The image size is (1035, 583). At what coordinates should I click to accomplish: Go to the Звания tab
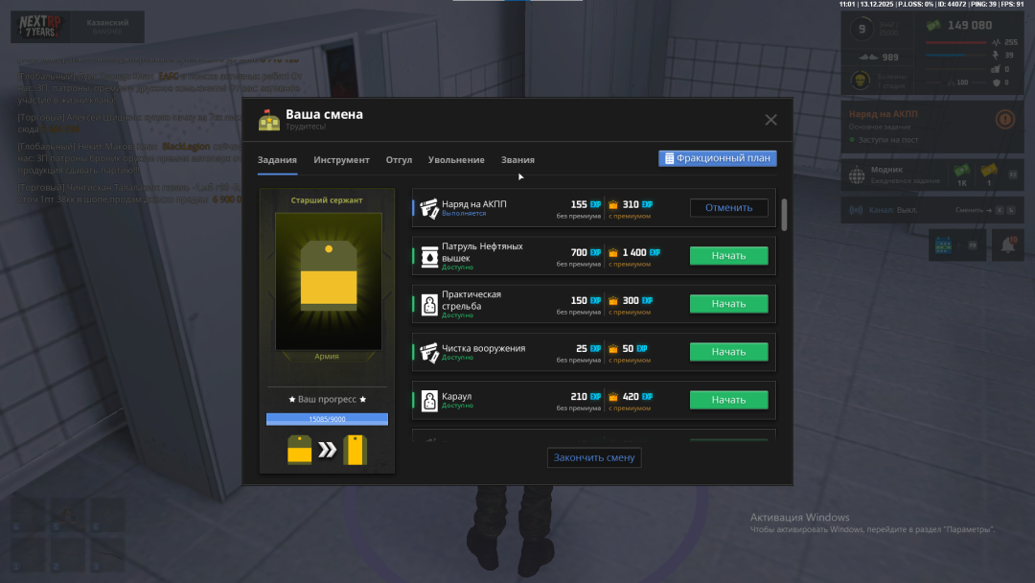coord(517,160)
